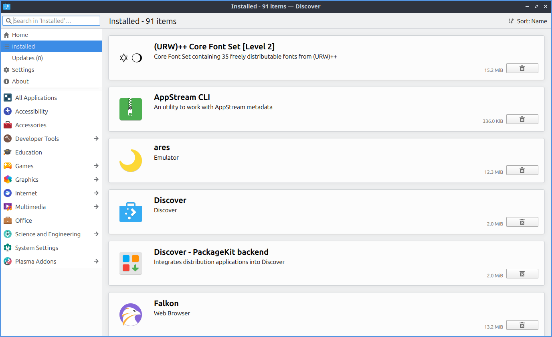Click the Falkon web browser icon
The height and width of the screenshot is (337, 552).
pyautogui.click(x=131, y=315)
